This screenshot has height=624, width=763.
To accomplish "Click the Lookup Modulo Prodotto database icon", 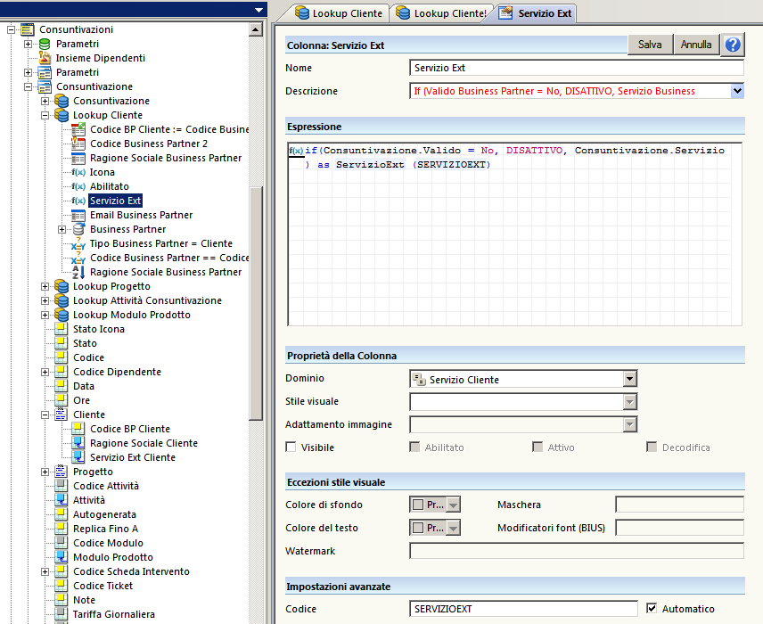I will tap(62, 315).
